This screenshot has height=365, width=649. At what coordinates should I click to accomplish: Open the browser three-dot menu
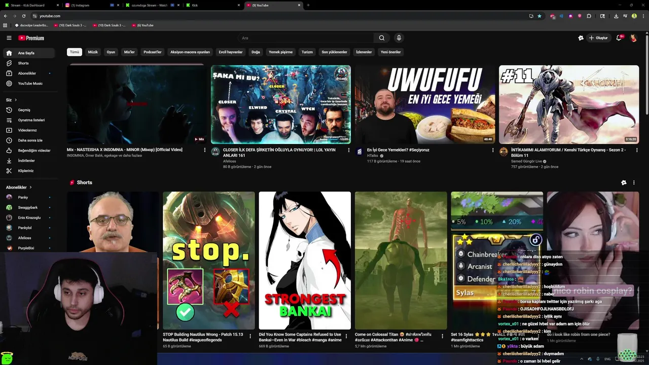[x=643, y=16]
